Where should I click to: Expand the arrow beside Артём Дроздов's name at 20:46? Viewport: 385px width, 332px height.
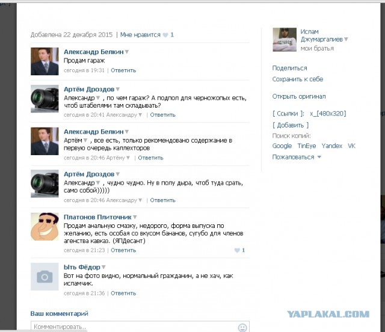(118, 174)
